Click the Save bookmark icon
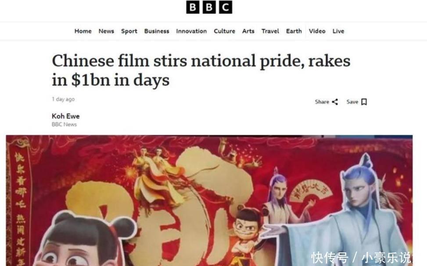Screen dimensions: 427x266 coord(364,102)
